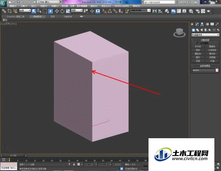Click the Align tool icon
221x171 pixels.
click(160, 11)
